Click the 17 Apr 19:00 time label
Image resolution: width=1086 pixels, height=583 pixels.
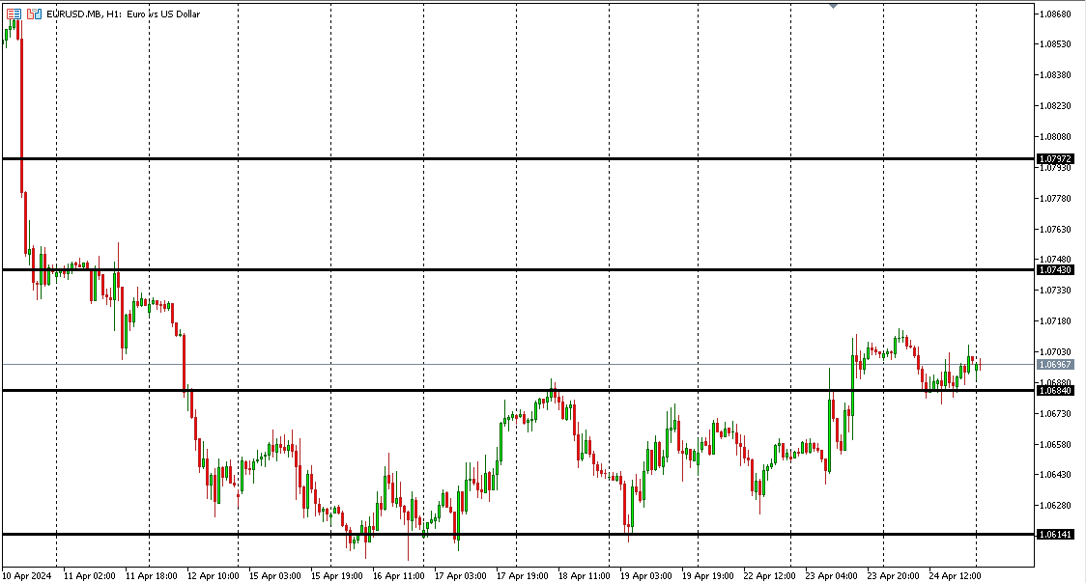[522, 575]
